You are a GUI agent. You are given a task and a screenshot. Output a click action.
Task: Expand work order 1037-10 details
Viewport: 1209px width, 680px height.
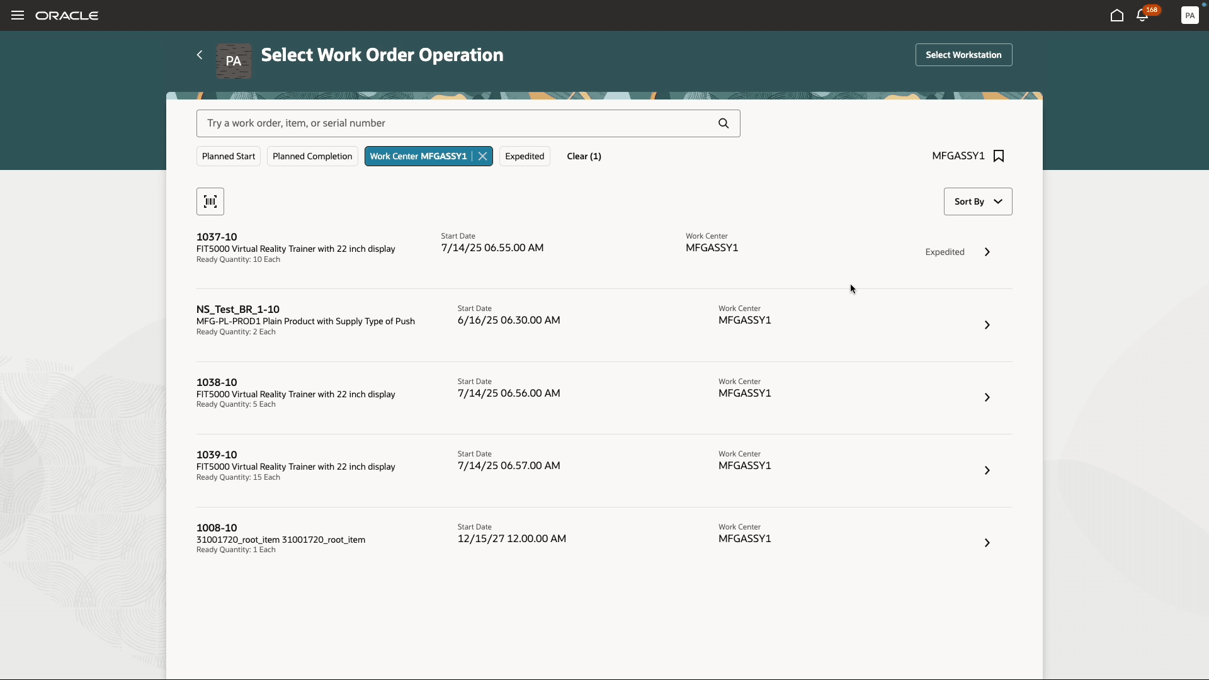tap(986, 251)
